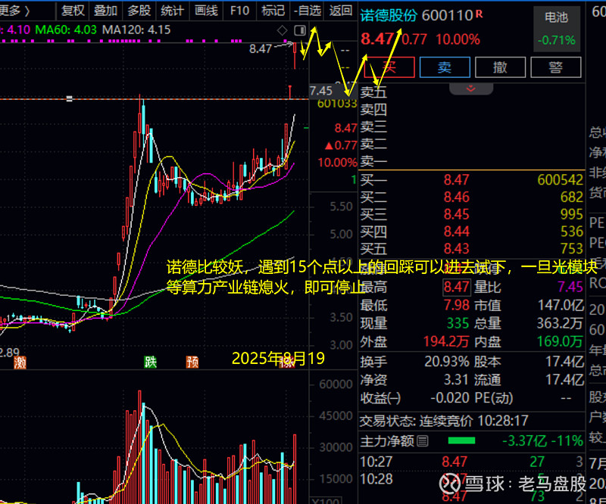Click the 换手 20.93% value

(447, 362)
